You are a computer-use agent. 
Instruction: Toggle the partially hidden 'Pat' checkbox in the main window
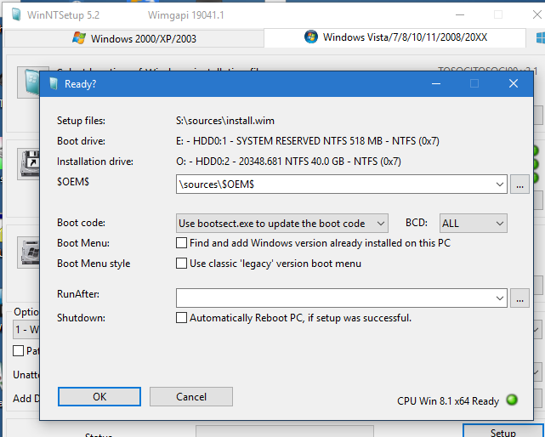18,350
